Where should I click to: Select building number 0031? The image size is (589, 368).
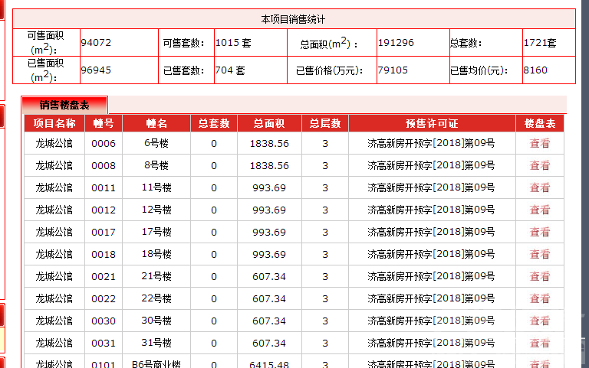click(104, 343)
